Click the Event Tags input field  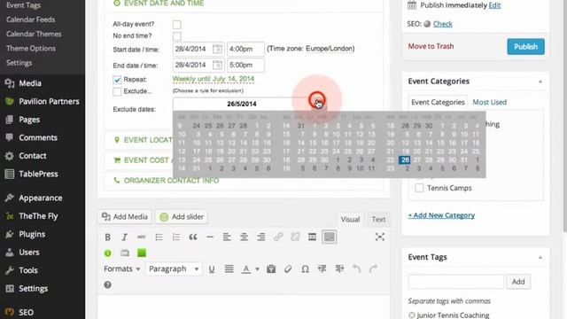(x=455, y=282)
